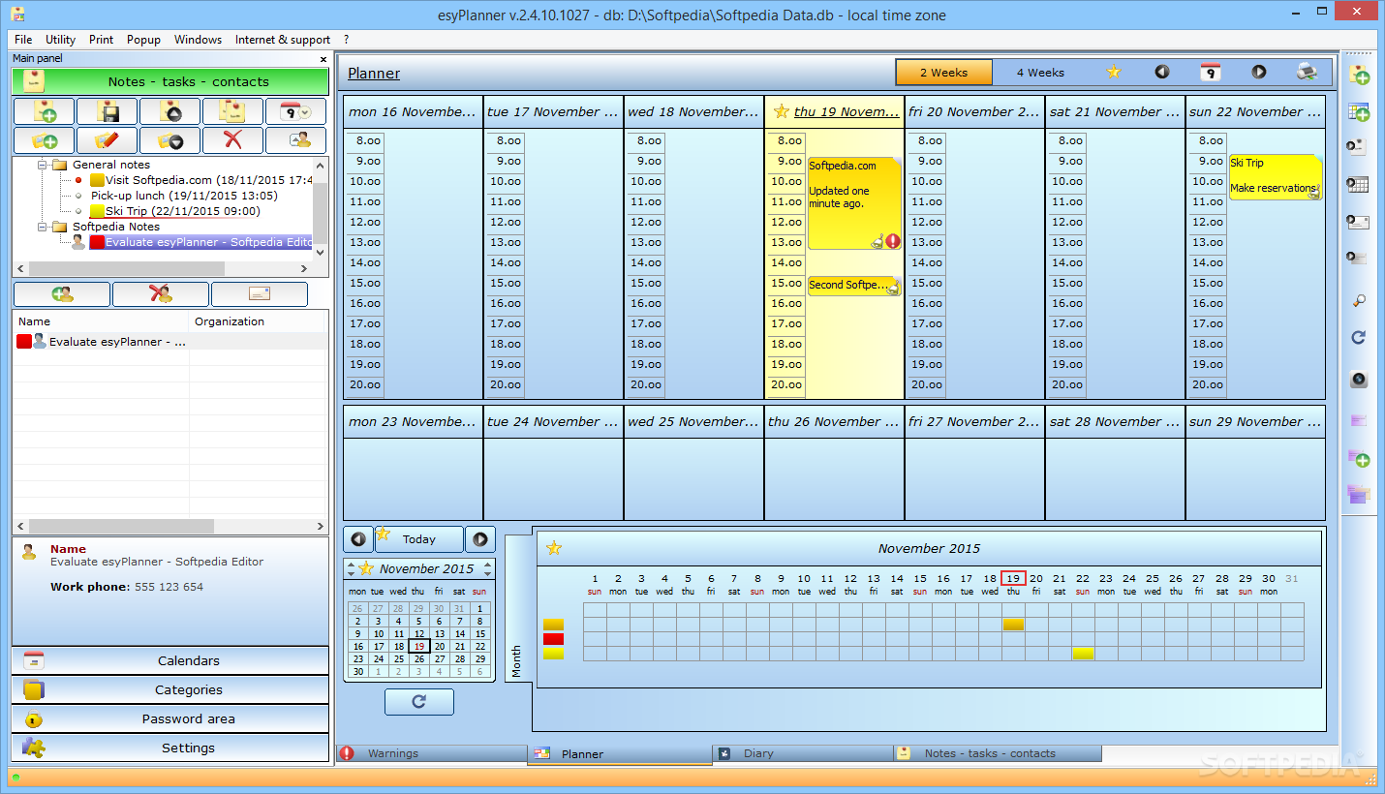1385x794 pixels.
Task: Open the Popup menu
Action: click(143, 40)
